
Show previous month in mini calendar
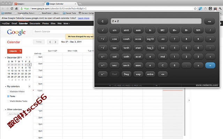pyautogui.click(x=27, y=57)
